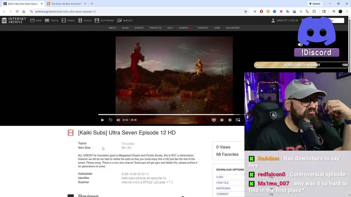This screenshot has width=351, height=197.
Task: Switch to The Good, the Bad, and Godzilla tab
Action: (67, 4)
